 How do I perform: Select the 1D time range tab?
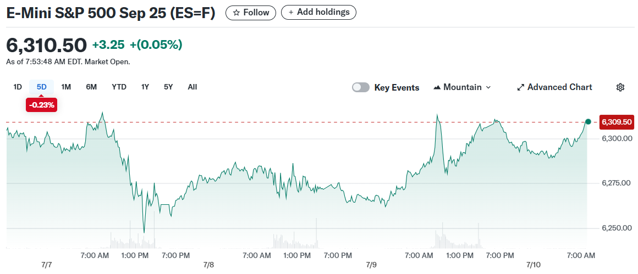(18, 87)
